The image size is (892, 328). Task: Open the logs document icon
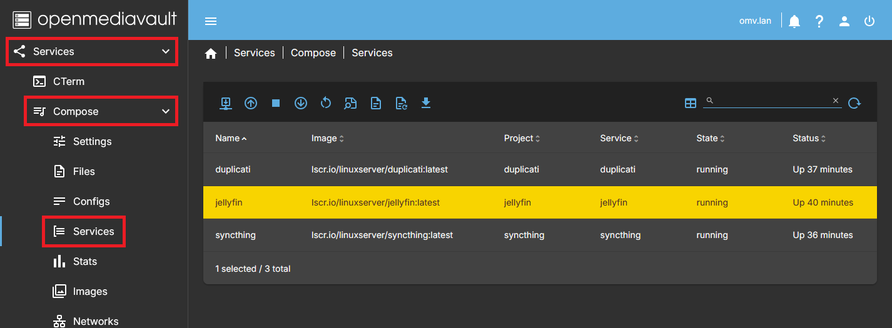376,103
